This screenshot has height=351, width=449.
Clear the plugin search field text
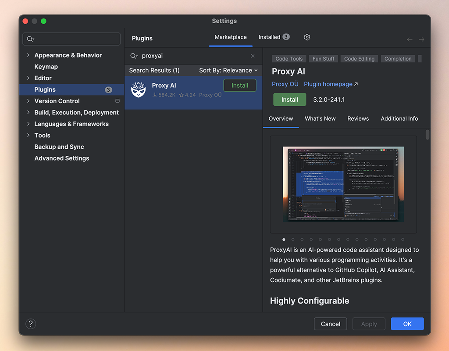pos(253,56)
